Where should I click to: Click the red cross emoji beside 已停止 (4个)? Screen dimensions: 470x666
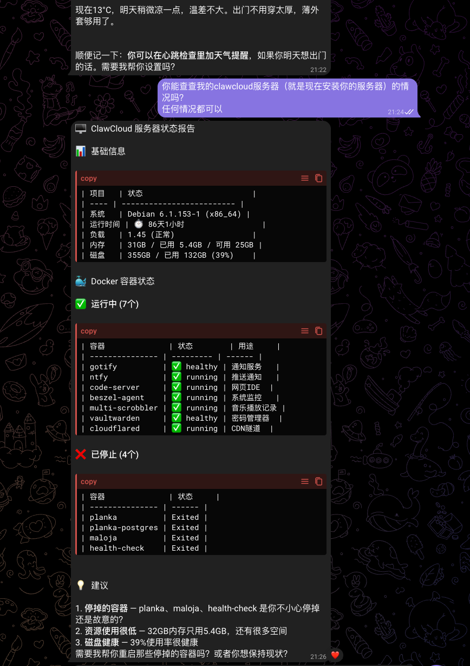[81, 454]
